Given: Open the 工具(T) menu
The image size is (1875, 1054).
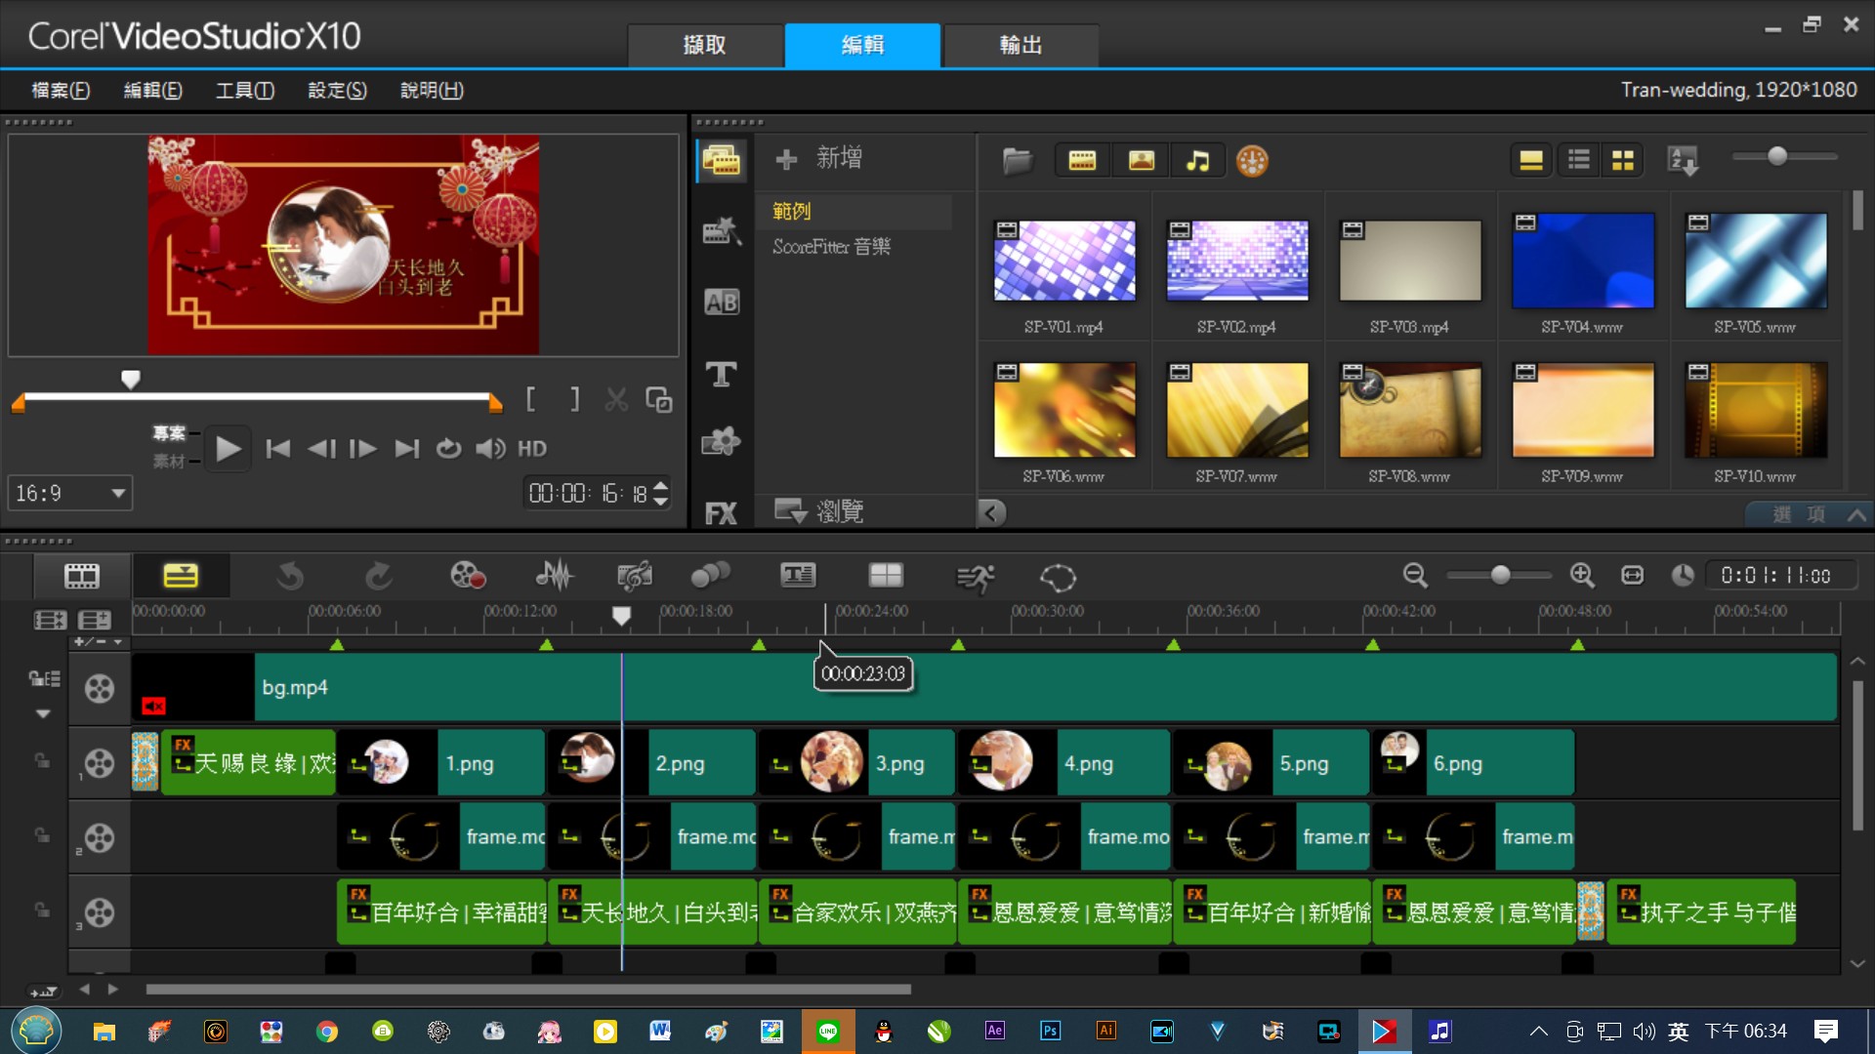Looking at the screenshot, I should click(x=245, y=90).
